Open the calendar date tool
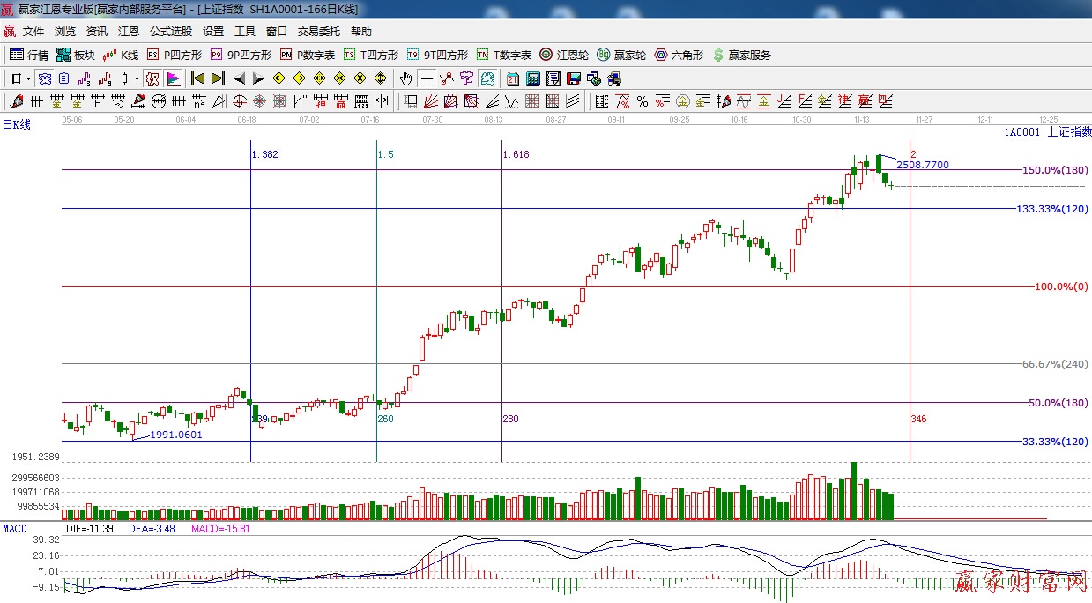This screenshot has height=603, width=1092. (x=512, y=78)
